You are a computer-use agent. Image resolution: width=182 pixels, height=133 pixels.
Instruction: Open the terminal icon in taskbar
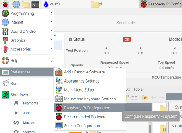(x=35, y=4)
